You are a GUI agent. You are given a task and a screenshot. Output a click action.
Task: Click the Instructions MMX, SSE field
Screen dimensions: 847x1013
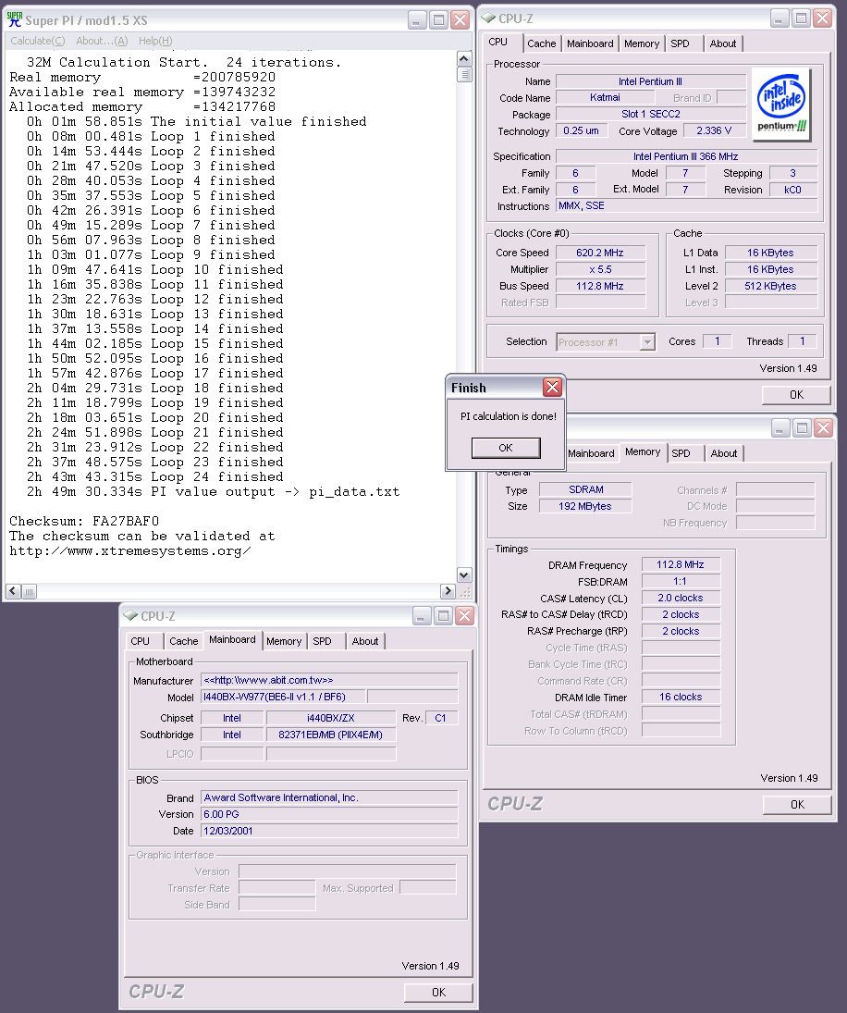(x=685, y=205)
